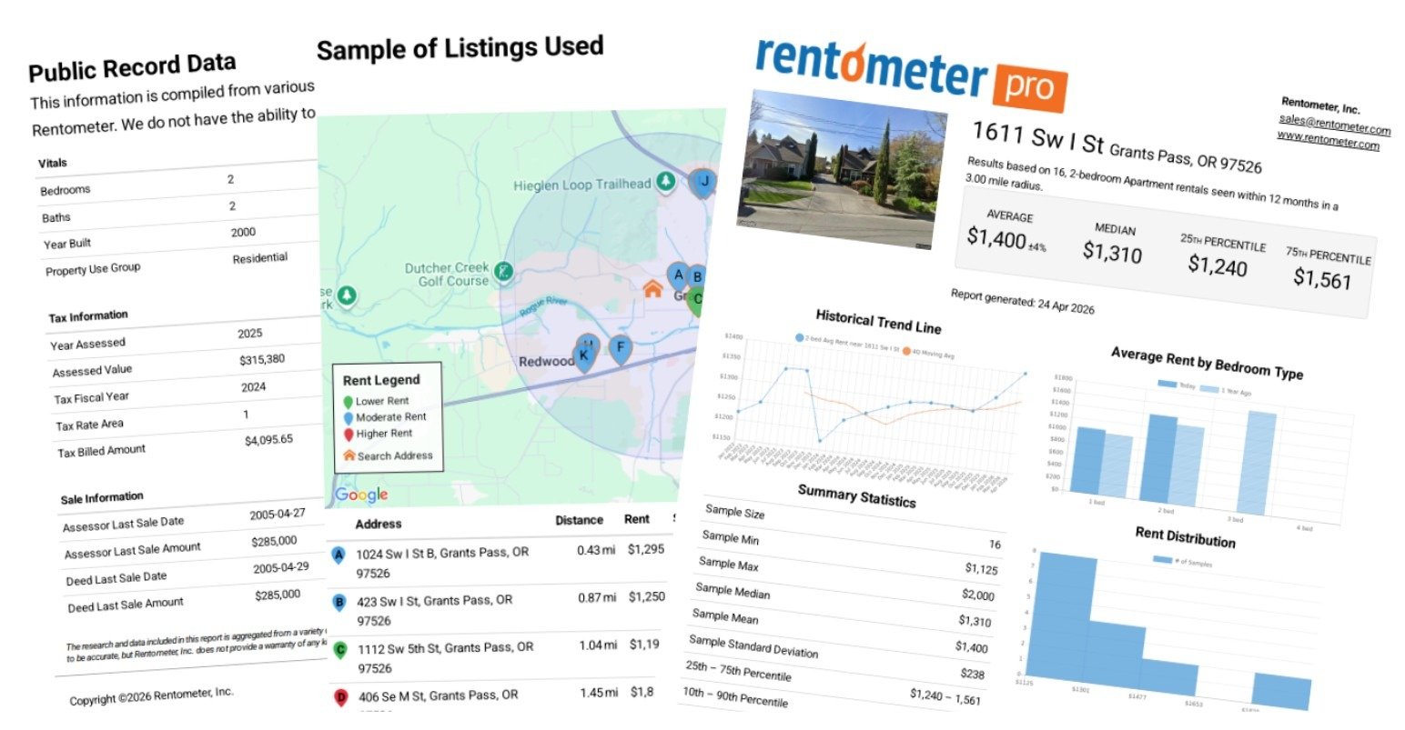Click the AVERAGE label in the stats box
The width and height of the screenshot is (1405, 730).
[x=1010, y=216]
